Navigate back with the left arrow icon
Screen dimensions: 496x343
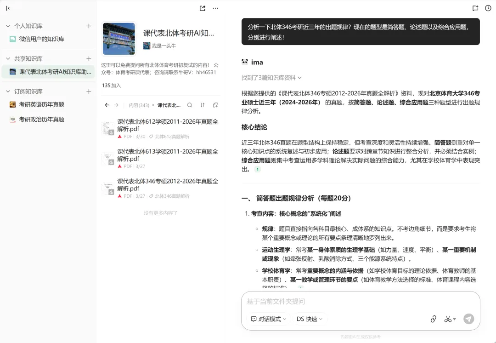[x=107, y=105]
